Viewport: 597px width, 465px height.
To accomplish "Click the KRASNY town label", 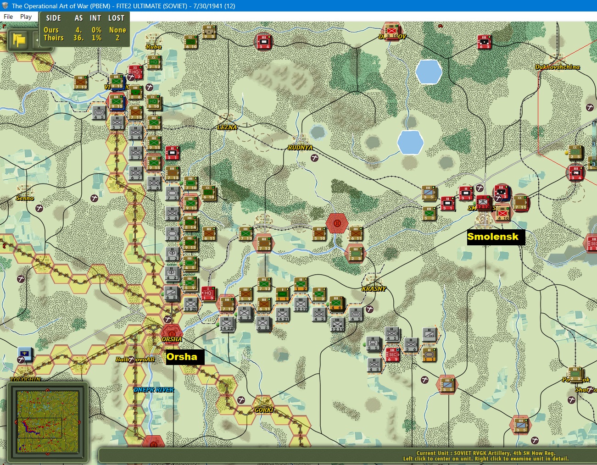I will click(x=374, y=289).
